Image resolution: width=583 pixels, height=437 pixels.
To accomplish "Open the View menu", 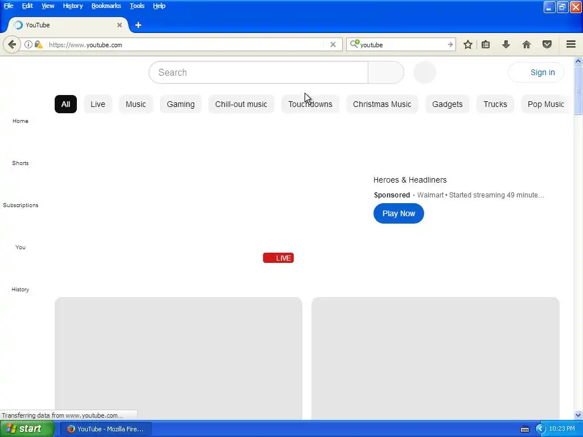I will 48,6.
